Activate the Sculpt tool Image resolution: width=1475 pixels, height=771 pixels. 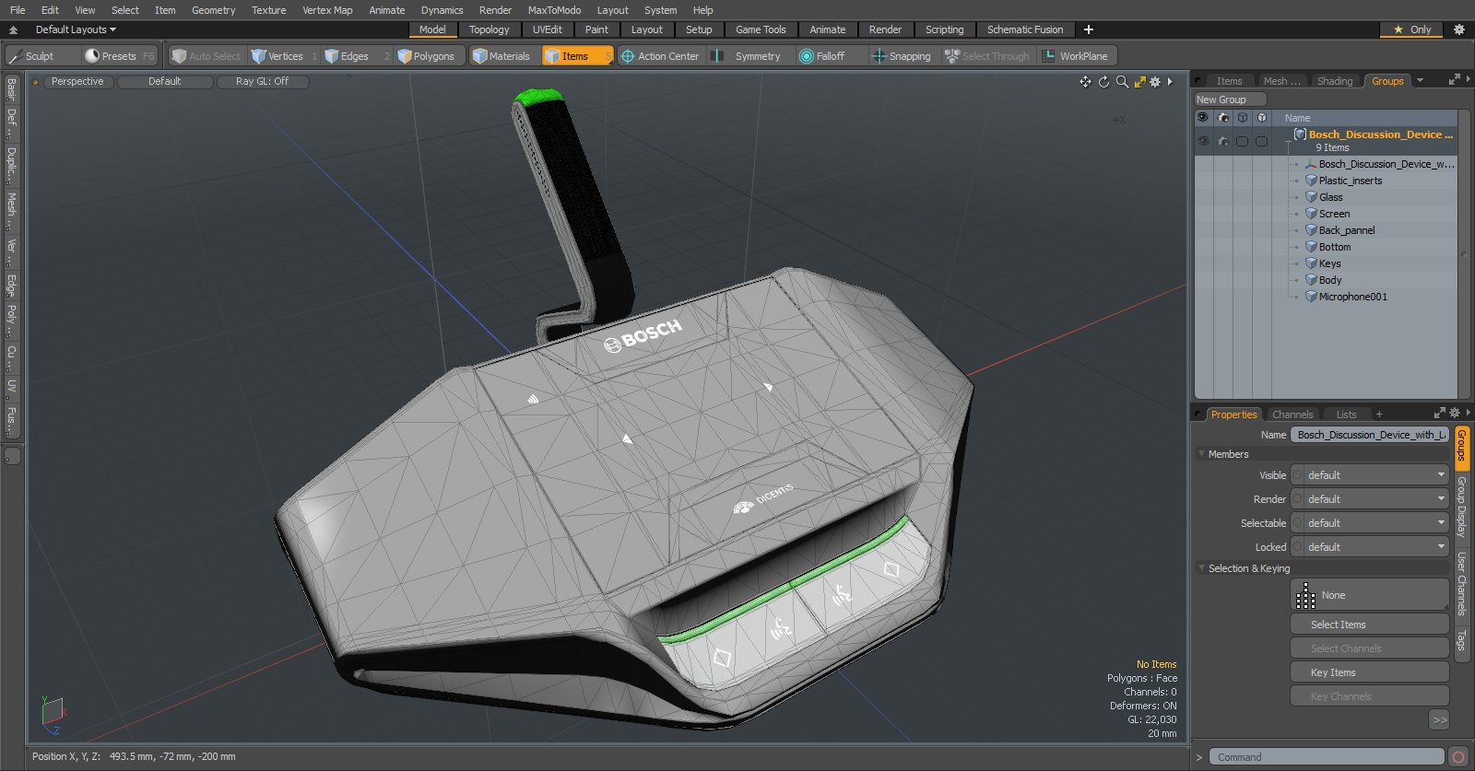(41, 56)
